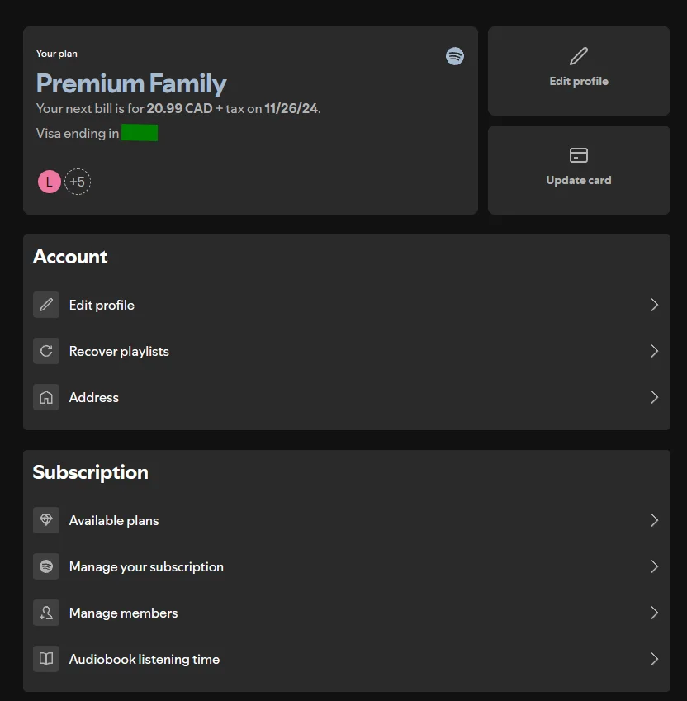Open Manage members link
Viewport: 687px width, 701px height.
pos(123,613)
